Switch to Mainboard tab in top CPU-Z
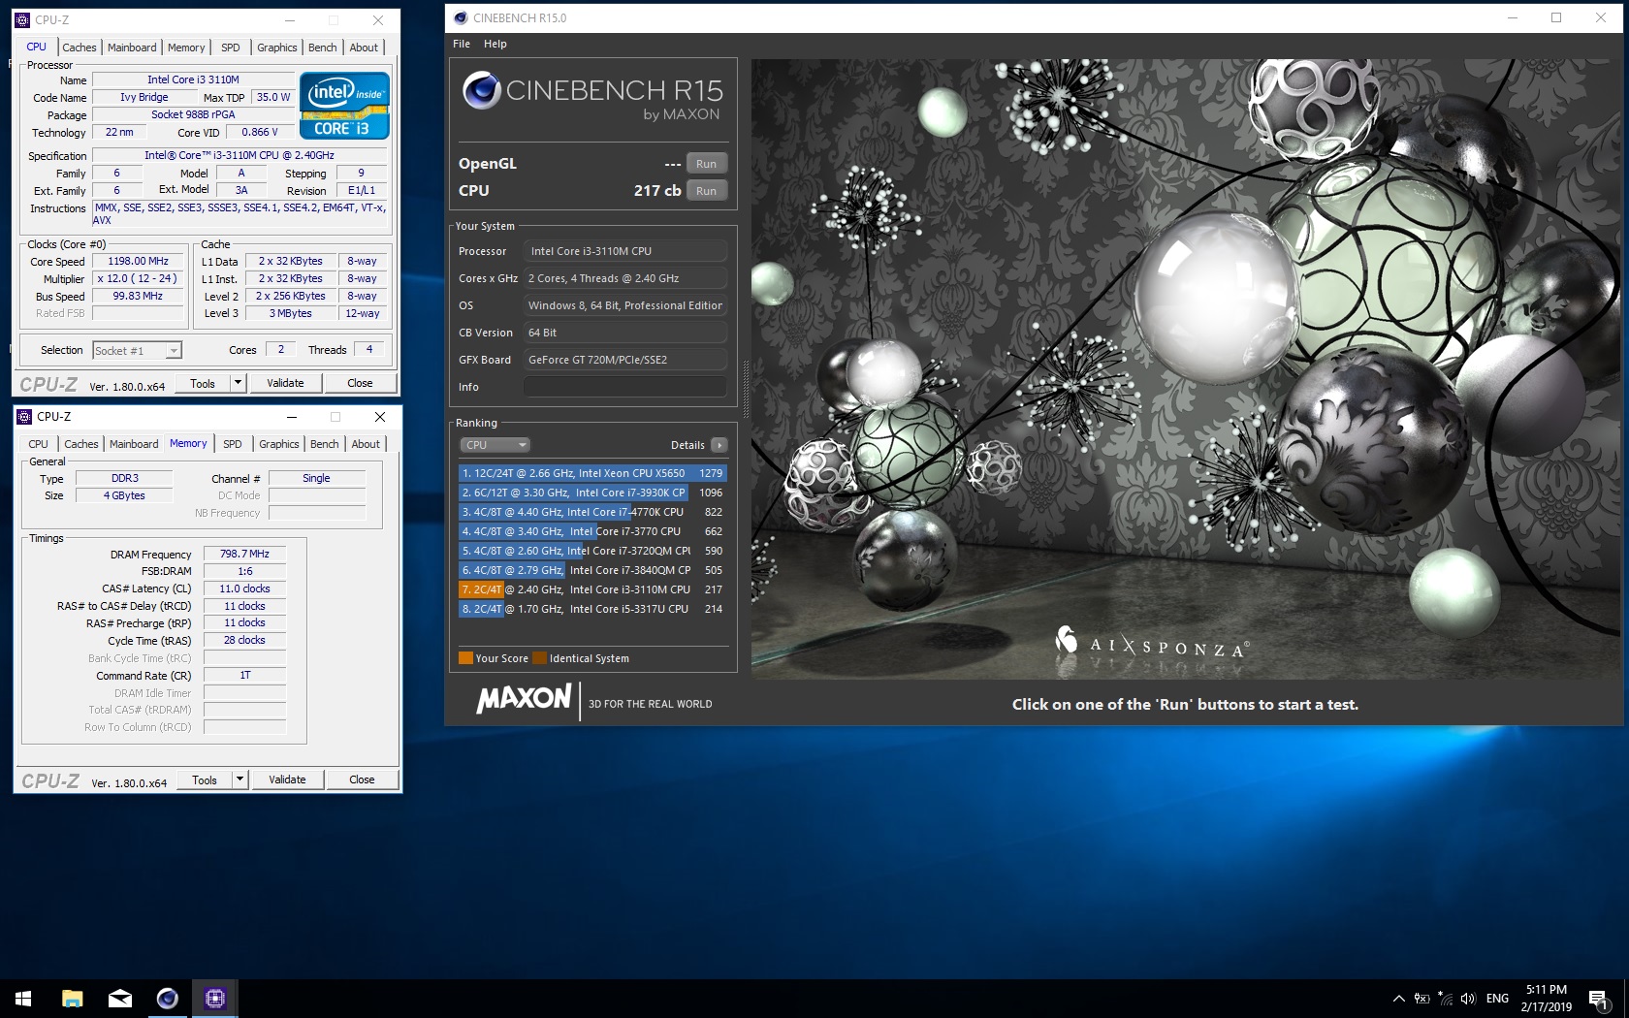1629x1018 pixels. (x=132, y=48)
